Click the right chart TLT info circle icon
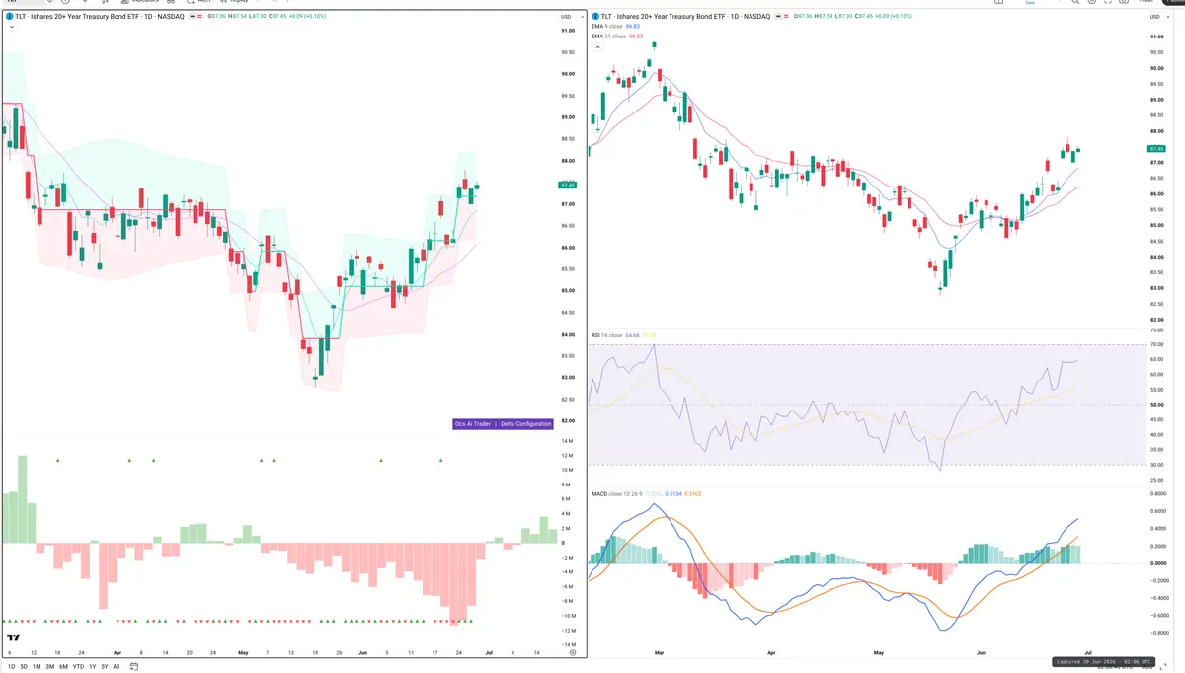 (595, 17)
